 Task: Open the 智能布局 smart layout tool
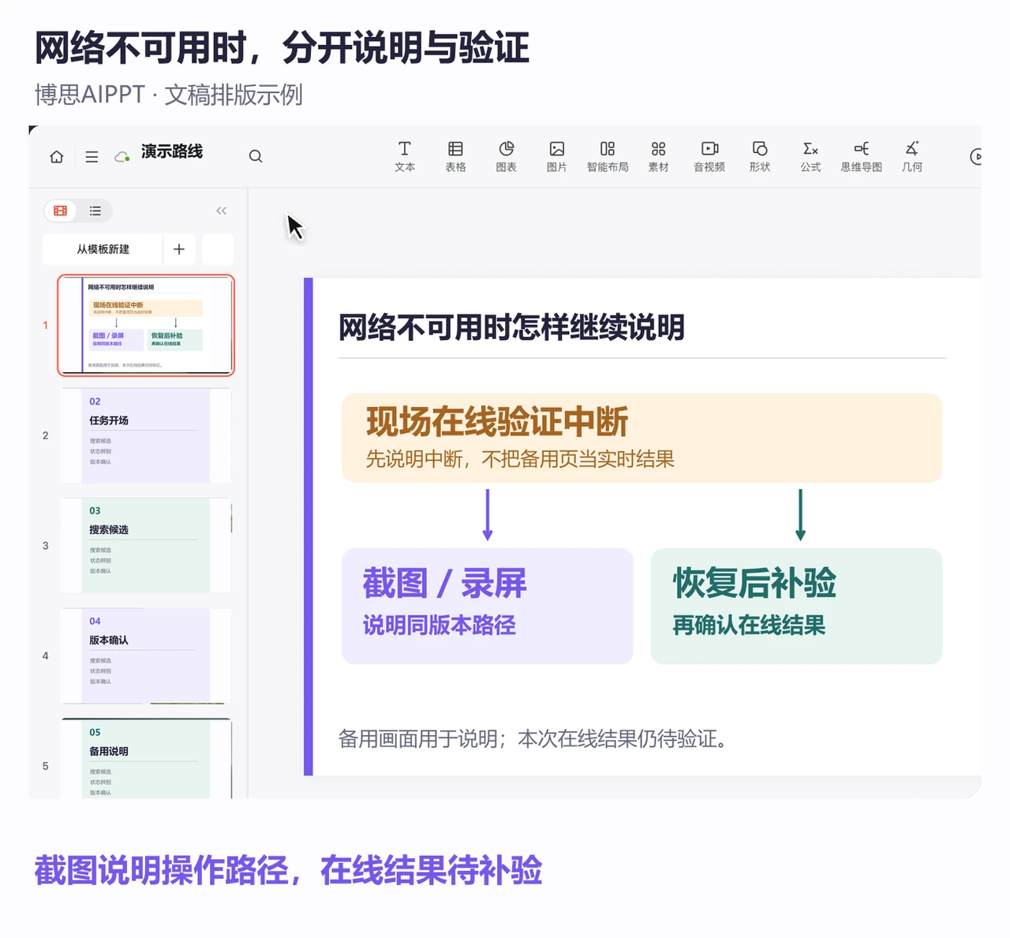click(608, 156)
